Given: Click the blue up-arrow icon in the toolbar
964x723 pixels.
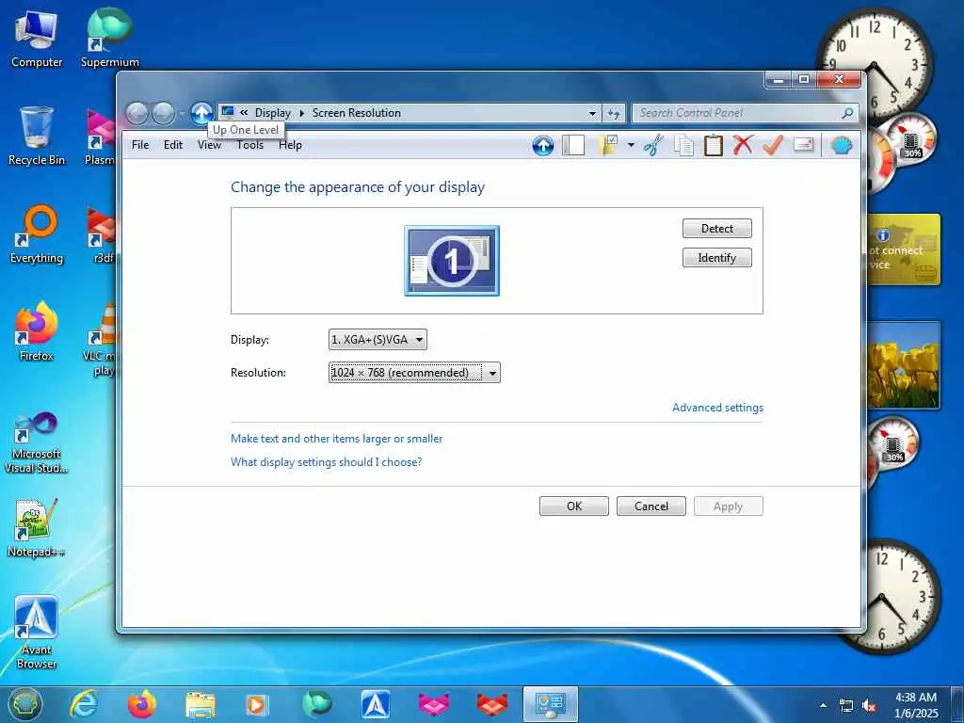Looking at the screenshot, I should [543, 146].
